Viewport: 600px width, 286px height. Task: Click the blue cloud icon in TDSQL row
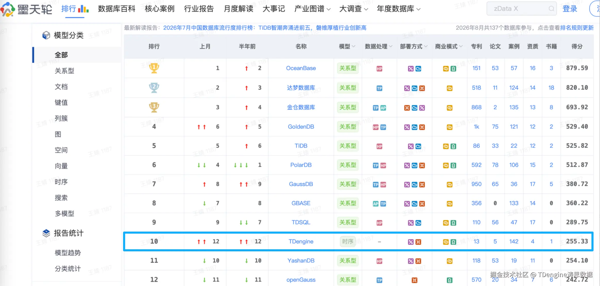pyautogui.click(x=418, y=223)
